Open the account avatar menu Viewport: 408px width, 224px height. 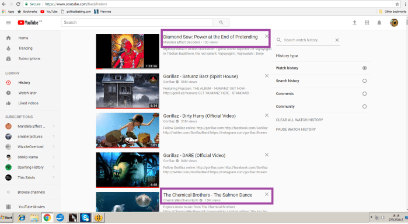pyautogui.click(x=394, y=23)
